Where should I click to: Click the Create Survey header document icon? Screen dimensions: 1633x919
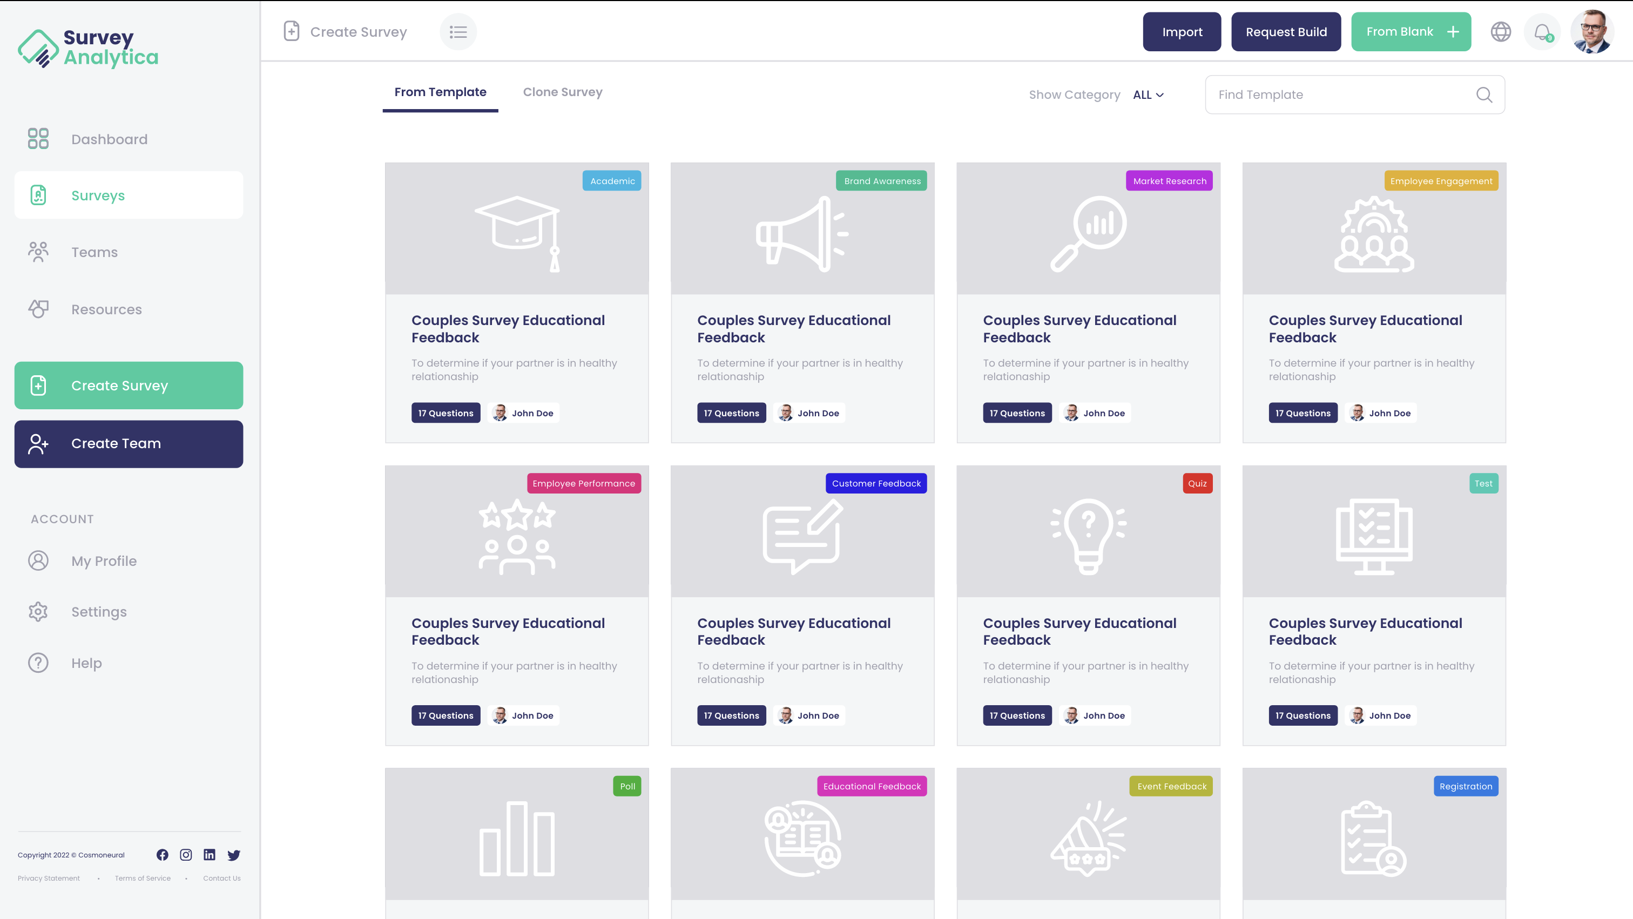[x=291, y=31]
